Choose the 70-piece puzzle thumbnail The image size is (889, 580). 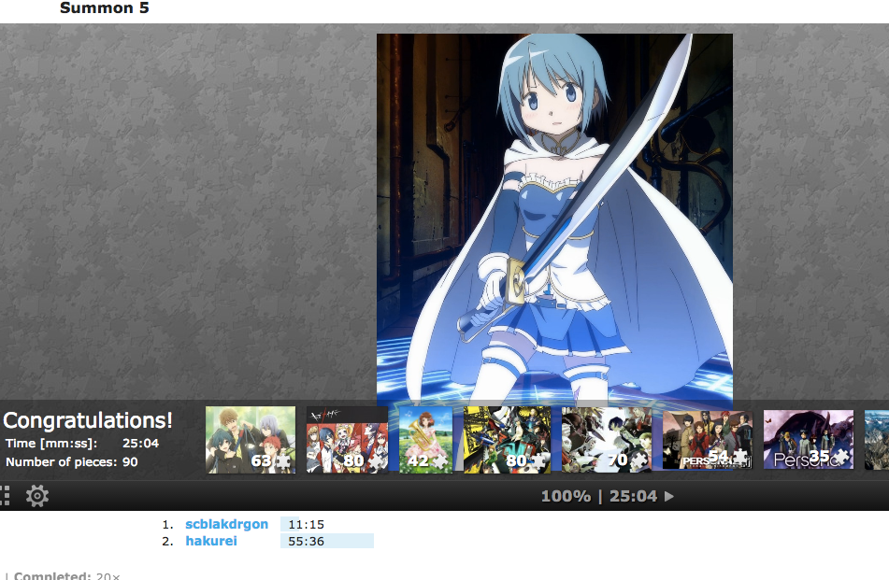pyautogui.click(x=607, y=440)
